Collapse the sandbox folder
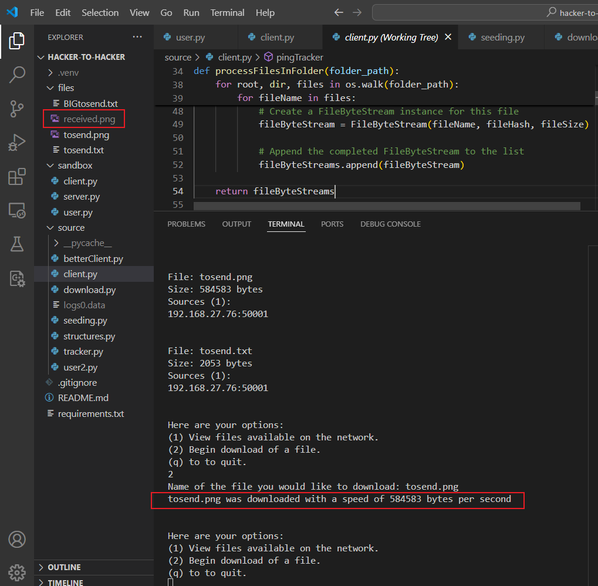 point(75,166)
